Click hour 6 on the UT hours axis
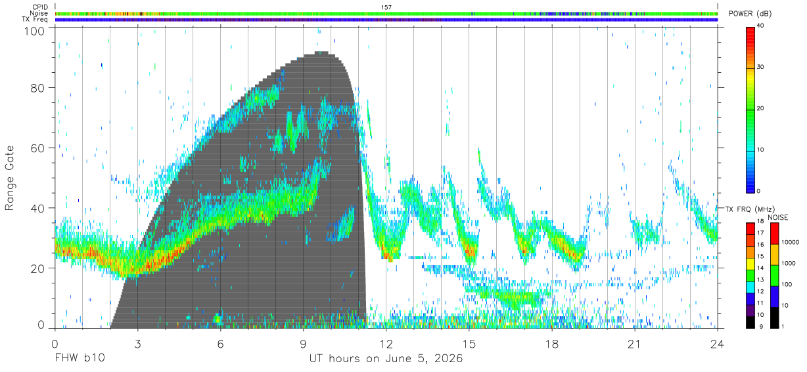Image resolution: width=807 pixels, height=372 pixels. pyautogui.click(x=220, y=344)
